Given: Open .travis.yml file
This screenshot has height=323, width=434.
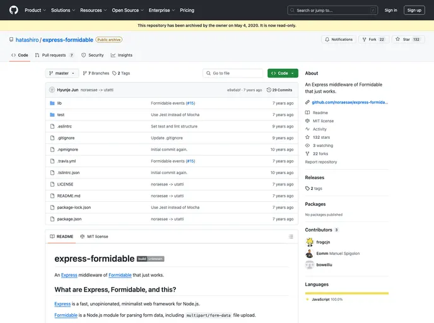Looking at the screenshot, I should point(66,161).
